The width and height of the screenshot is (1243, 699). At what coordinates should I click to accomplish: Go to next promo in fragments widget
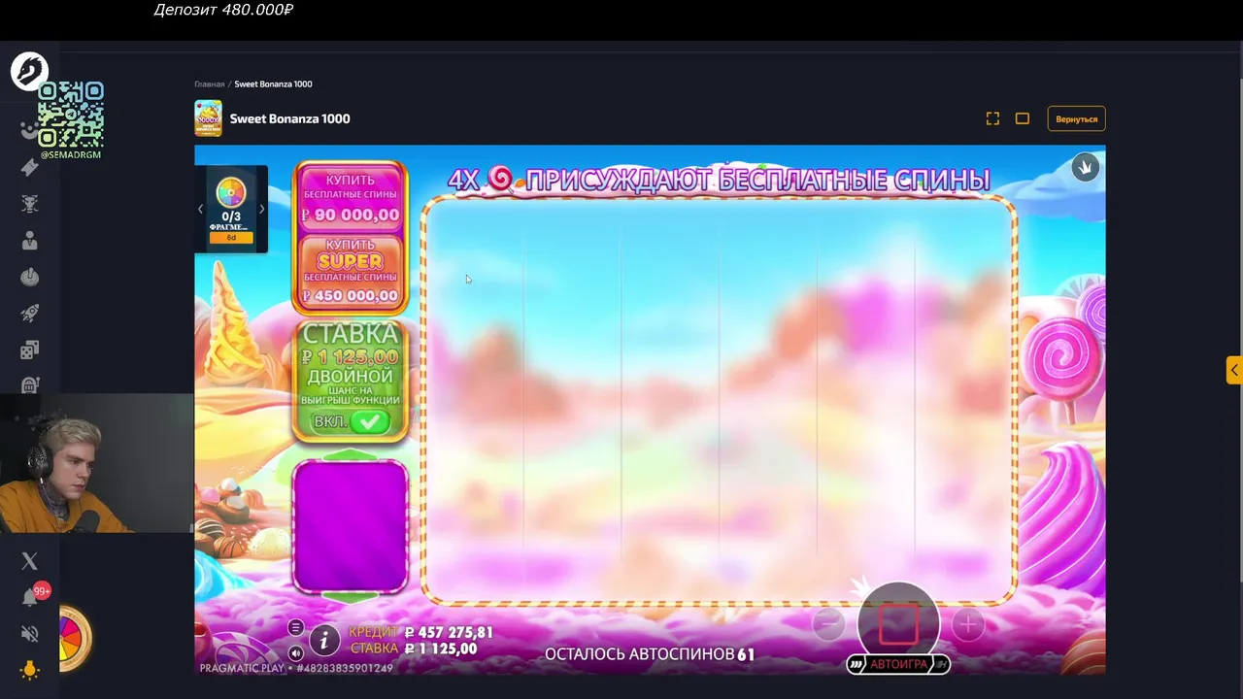261,210
